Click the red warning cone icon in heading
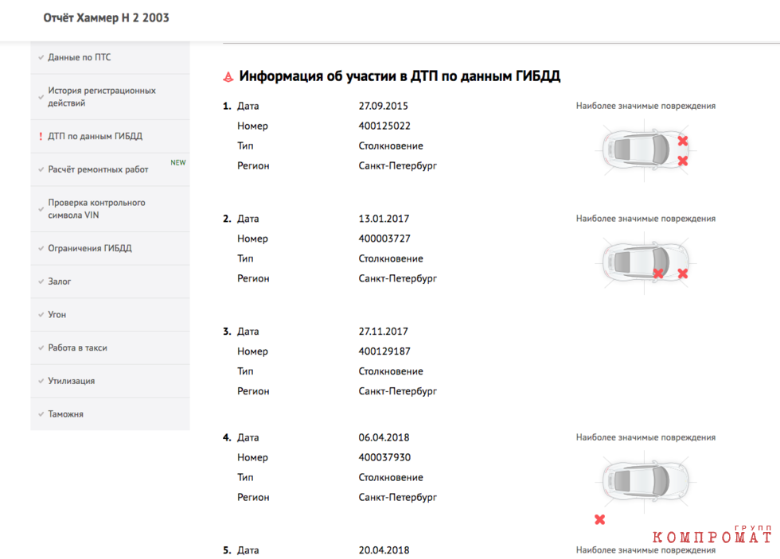The image size is (780, 559). click(x=228, y=76)
